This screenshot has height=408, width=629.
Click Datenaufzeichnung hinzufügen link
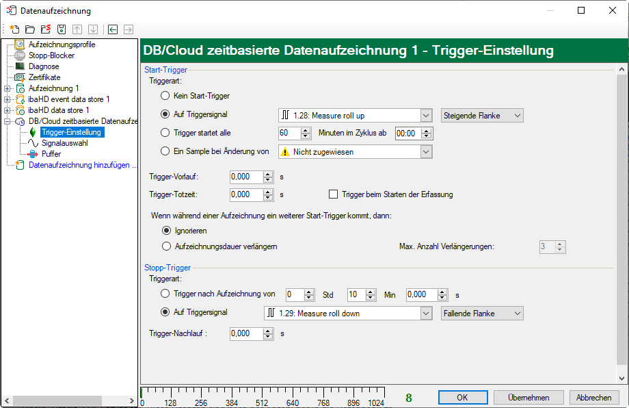coord(83,165)
